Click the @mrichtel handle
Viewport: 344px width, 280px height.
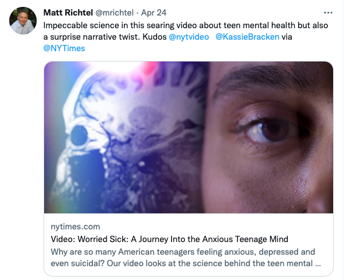tap(114, 13)
